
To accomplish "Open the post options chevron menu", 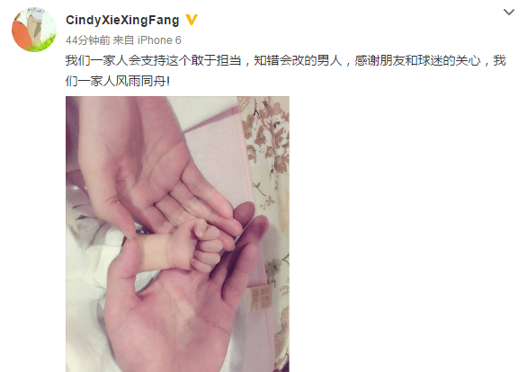I will click(509, 13).
